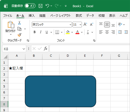Image resolution: width=130 pixels, height=112 pixels.
Task: Toggle Bold formatting
Action: point(35,32)
